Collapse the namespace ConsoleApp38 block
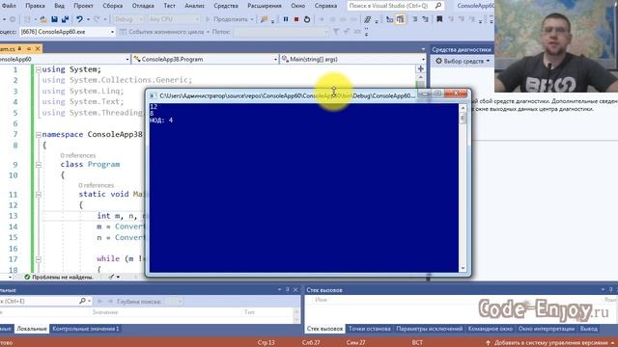618x347 pixels. pos(39,135)
